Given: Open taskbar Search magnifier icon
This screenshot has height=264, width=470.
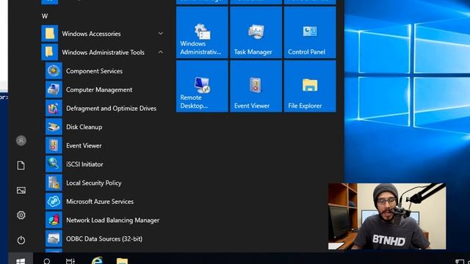Looking at the screenshot, I should (x=47, y=261).
